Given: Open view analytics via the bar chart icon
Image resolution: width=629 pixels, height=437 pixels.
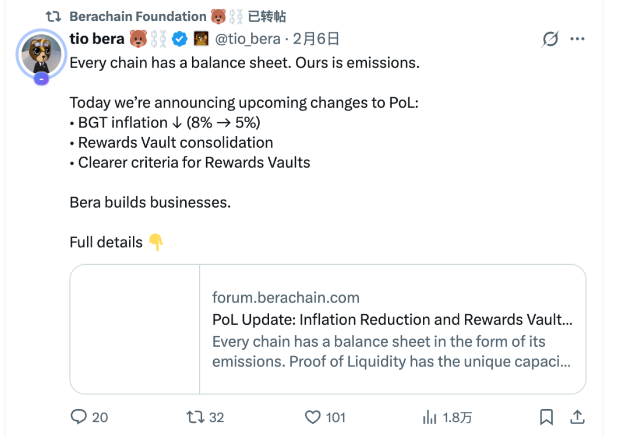Looking at the screenshot, I should (x=429, y=417).
